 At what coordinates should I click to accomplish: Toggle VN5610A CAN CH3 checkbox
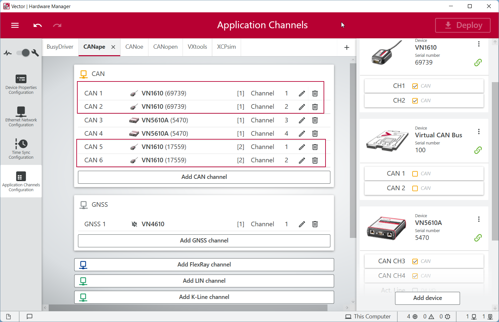415,261
